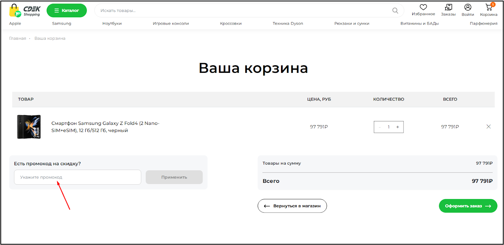504x245 pixels.
Task: Click the Применить promo code button
Action: tap(174, 177)
